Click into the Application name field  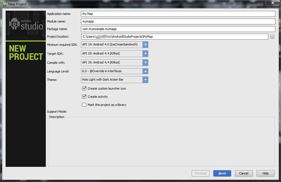[178, 13]
